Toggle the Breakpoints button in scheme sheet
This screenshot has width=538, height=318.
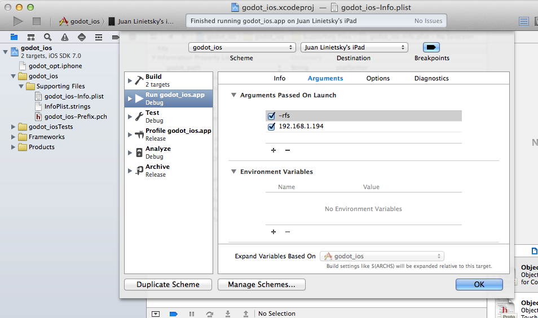click(431, 47)
